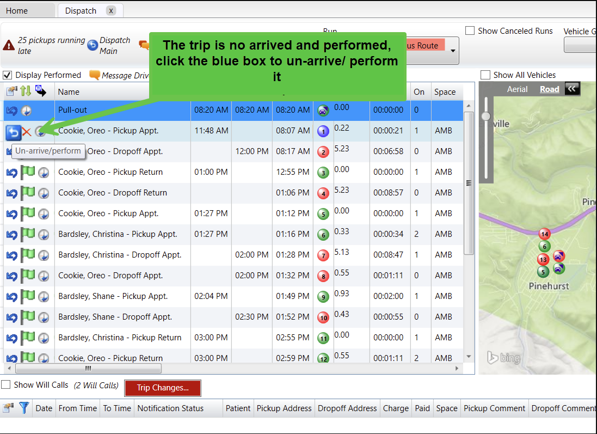Open the Run route dropdown arrow
The height and width of the screenshot is (434, 597).
point(453,52)
